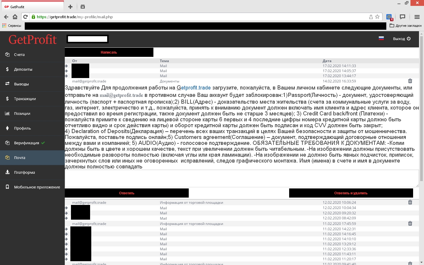Click the browser back arrow

6,17
